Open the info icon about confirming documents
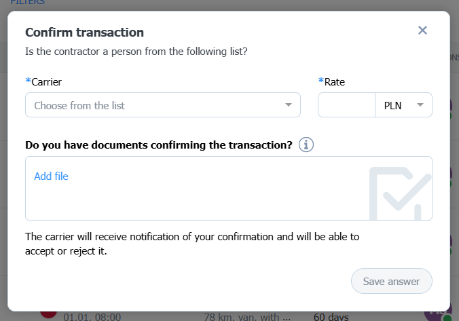Viewport: 459px width, 321px height. pos(306,145)
